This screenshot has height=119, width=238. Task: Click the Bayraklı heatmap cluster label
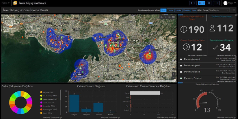click(113, 43)
